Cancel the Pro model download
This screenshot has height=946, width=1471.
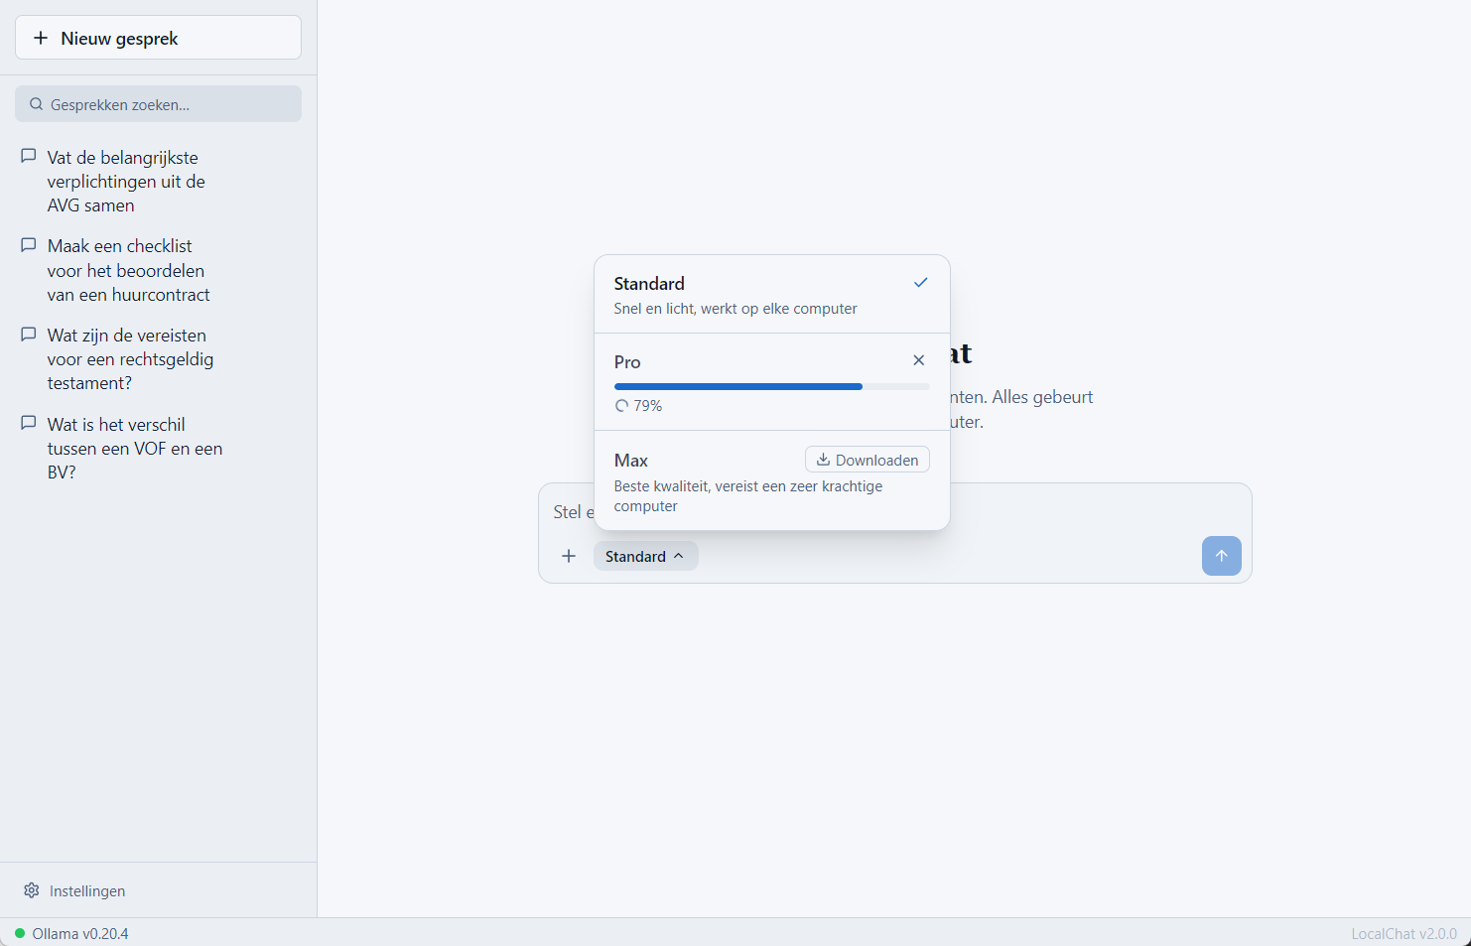pos(919,360)
